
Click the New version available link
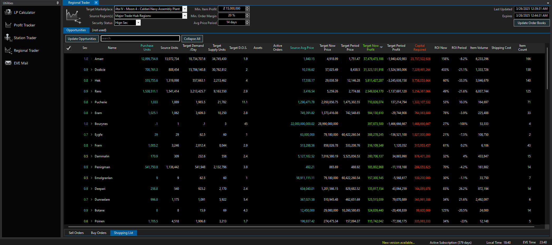[398, 243]
